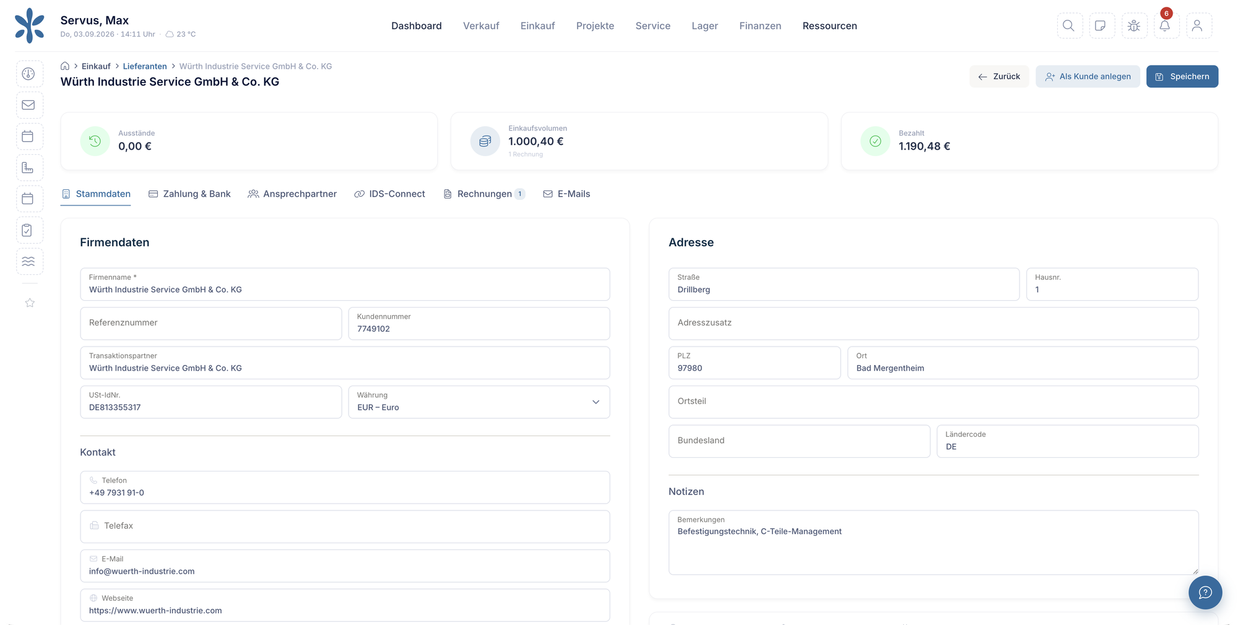Click into the Bemerkungen notes textarea
Screen dimensions: 1238x625
click(933, 543)
